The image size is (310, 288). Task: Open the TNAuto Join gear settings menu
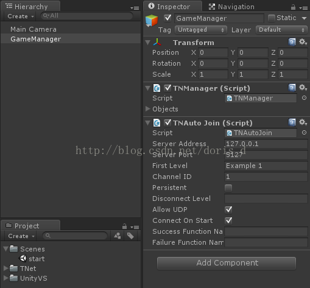point(303,122)
